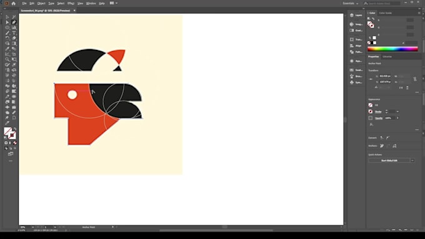425x239 pixels.
Task: Open the Help menu
Action: click(x=102, y=3)
